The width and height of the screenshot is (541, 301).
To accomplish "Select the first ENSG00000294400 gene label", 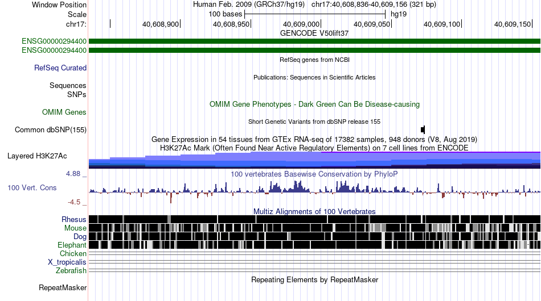I will coord(54,41).
